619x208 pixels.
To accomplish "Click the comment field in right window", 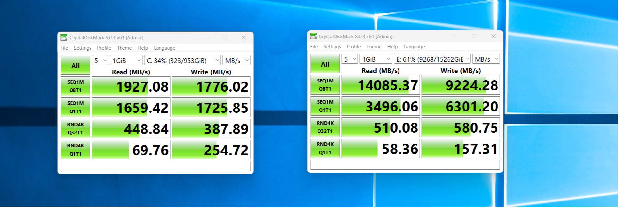I will 405,165.
